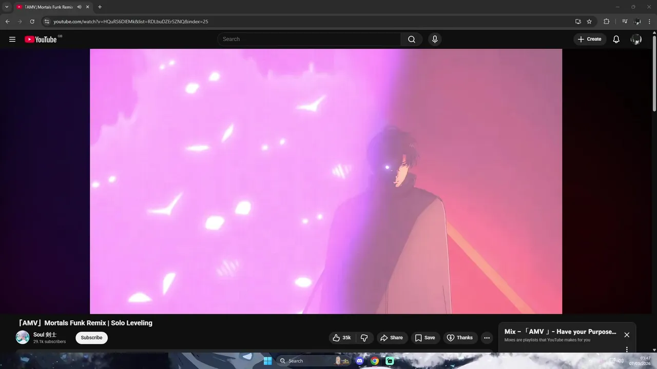This screenshot has width=657, height=369.
Task: Open the notifications bell
Action: [x=616, y=39]
